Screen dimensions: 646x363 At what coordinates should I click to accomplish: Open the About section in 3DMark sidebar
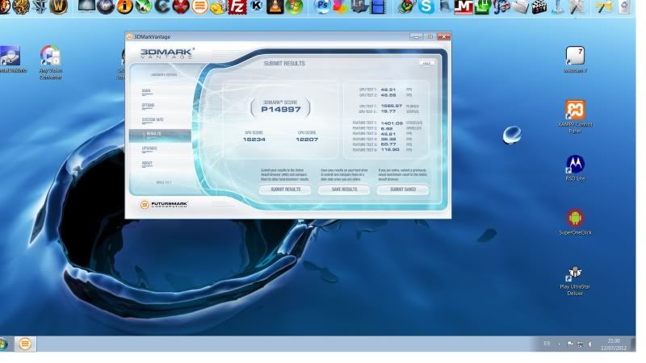pyautogui.click(x=147, y=163)
